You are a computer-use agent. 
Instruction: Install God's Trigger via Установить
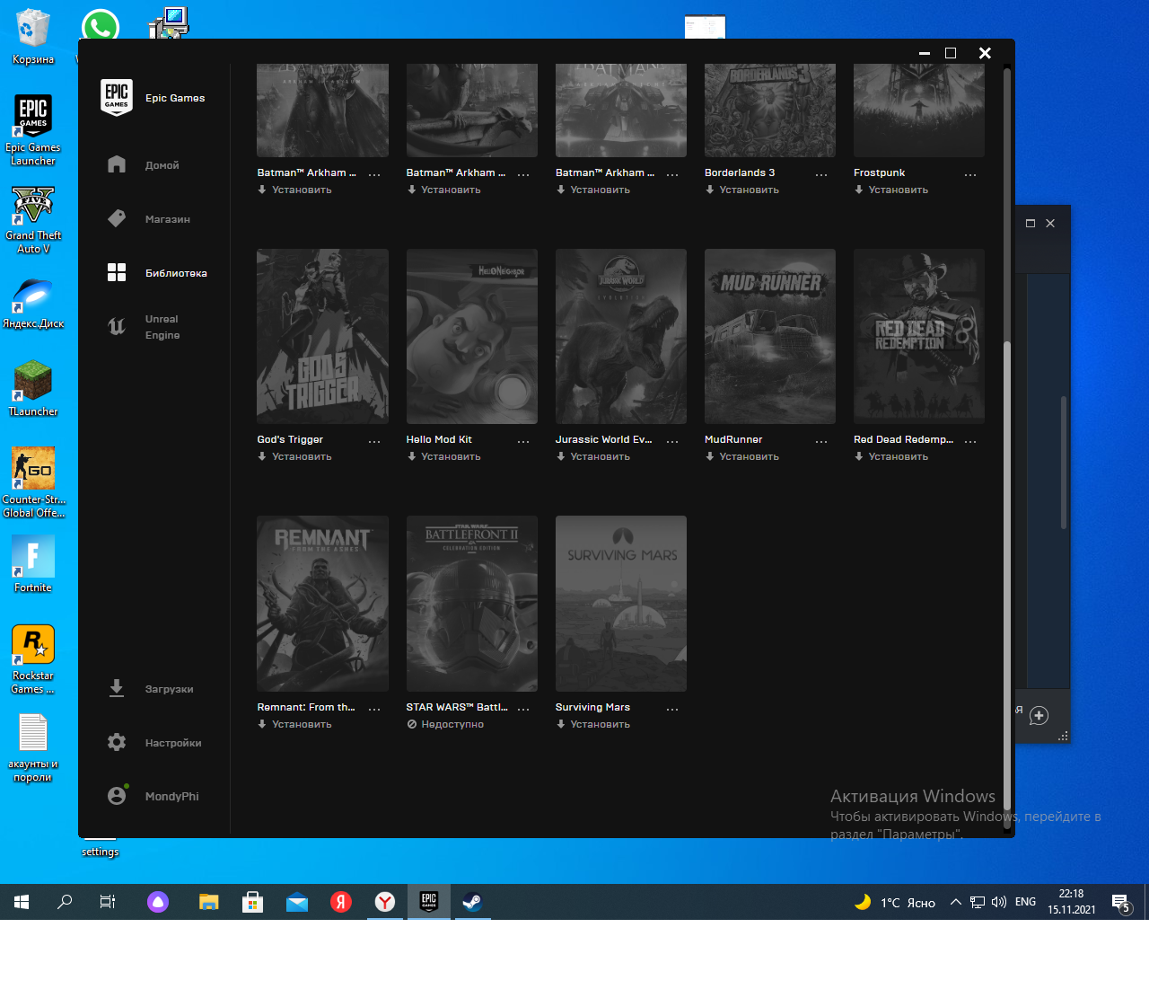tap(294, 456)
